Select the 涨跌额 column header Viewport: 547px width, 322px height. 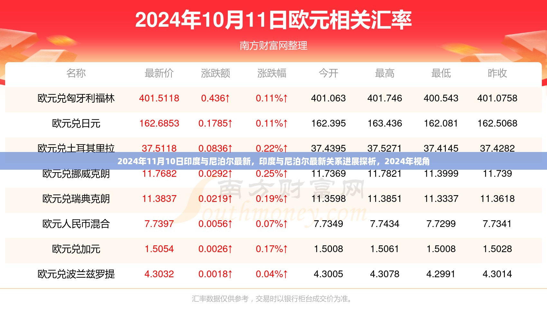coord(215,73)
